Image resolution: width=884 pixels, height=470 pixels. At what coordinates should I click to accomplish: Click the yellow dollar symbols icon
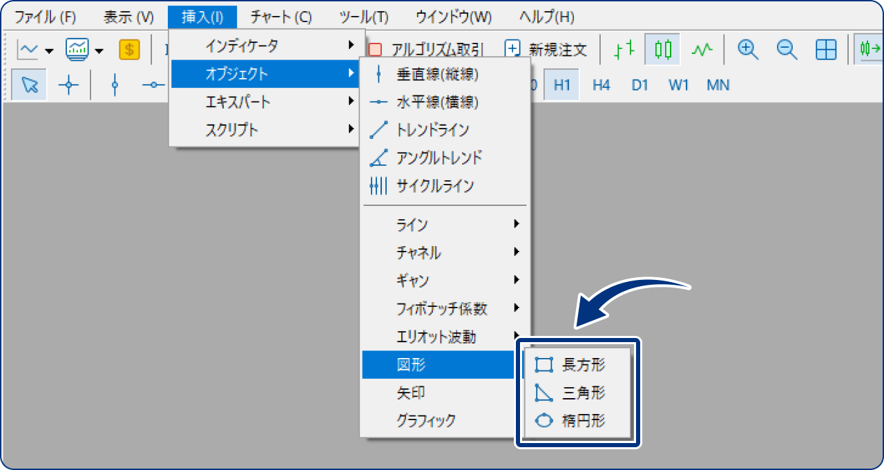click(129, 49)
